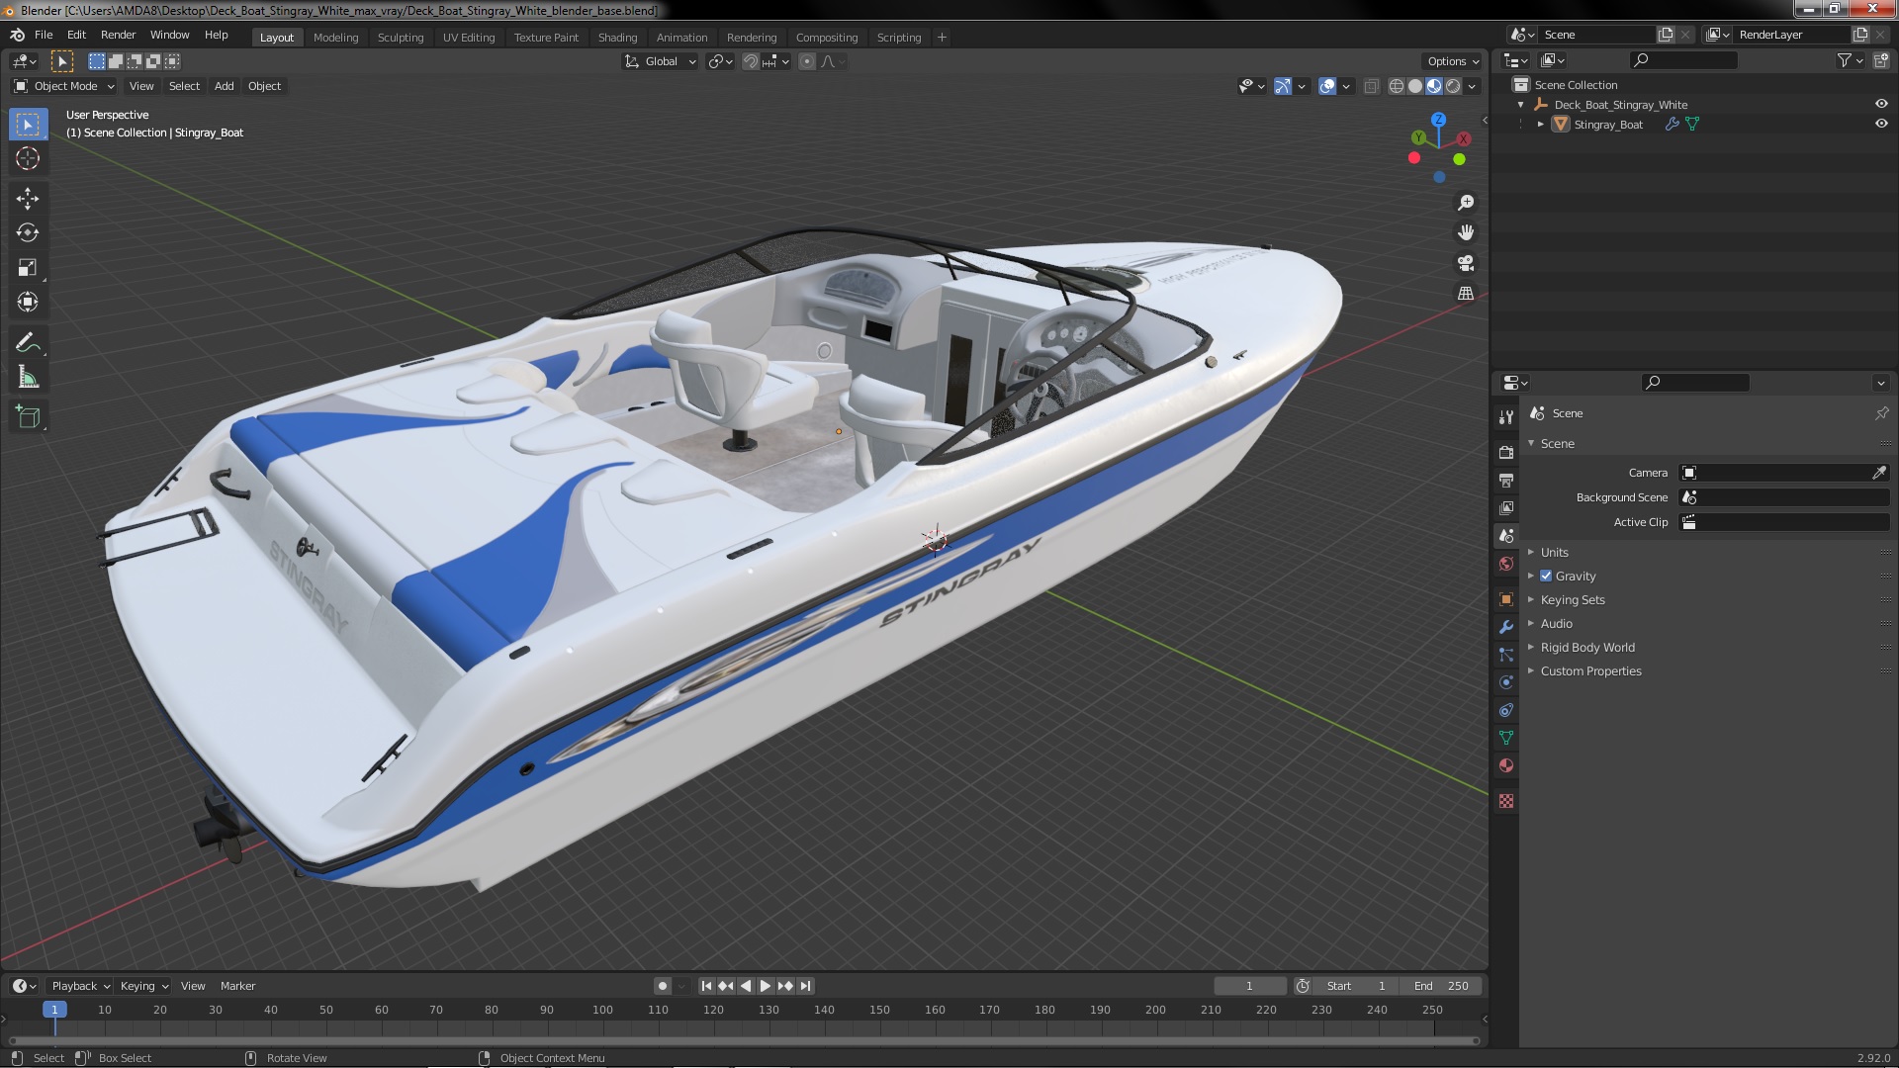This screenshot has height=1068, width=1899.
Task: Click the blue Z axis gizmo handle
Action: [x=1439, y=119]
